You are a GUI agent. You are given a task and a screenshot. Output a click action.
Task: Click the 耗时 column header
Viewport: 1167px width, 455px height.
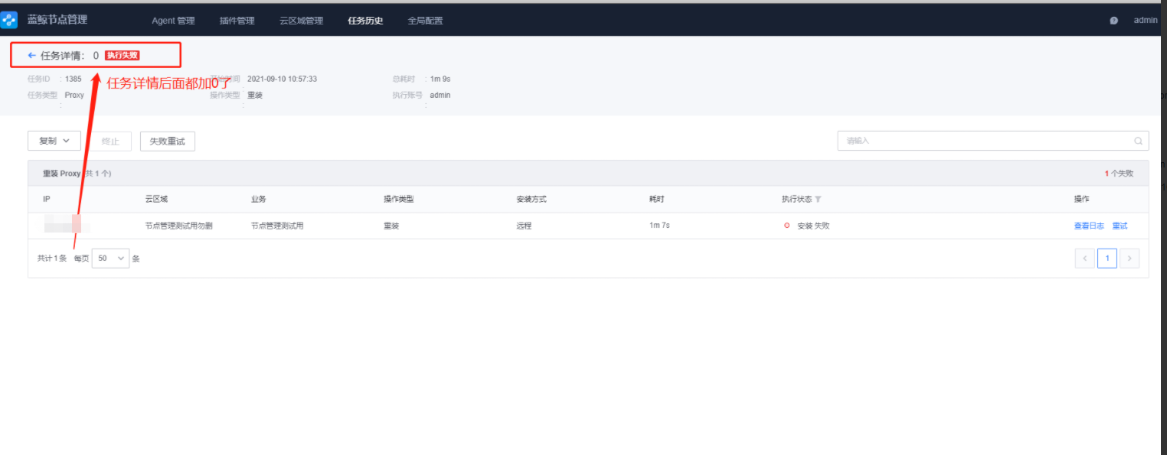point(656,200)
